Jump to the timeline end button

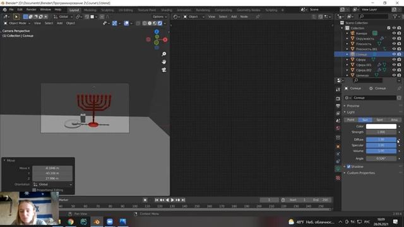point(183,200)
